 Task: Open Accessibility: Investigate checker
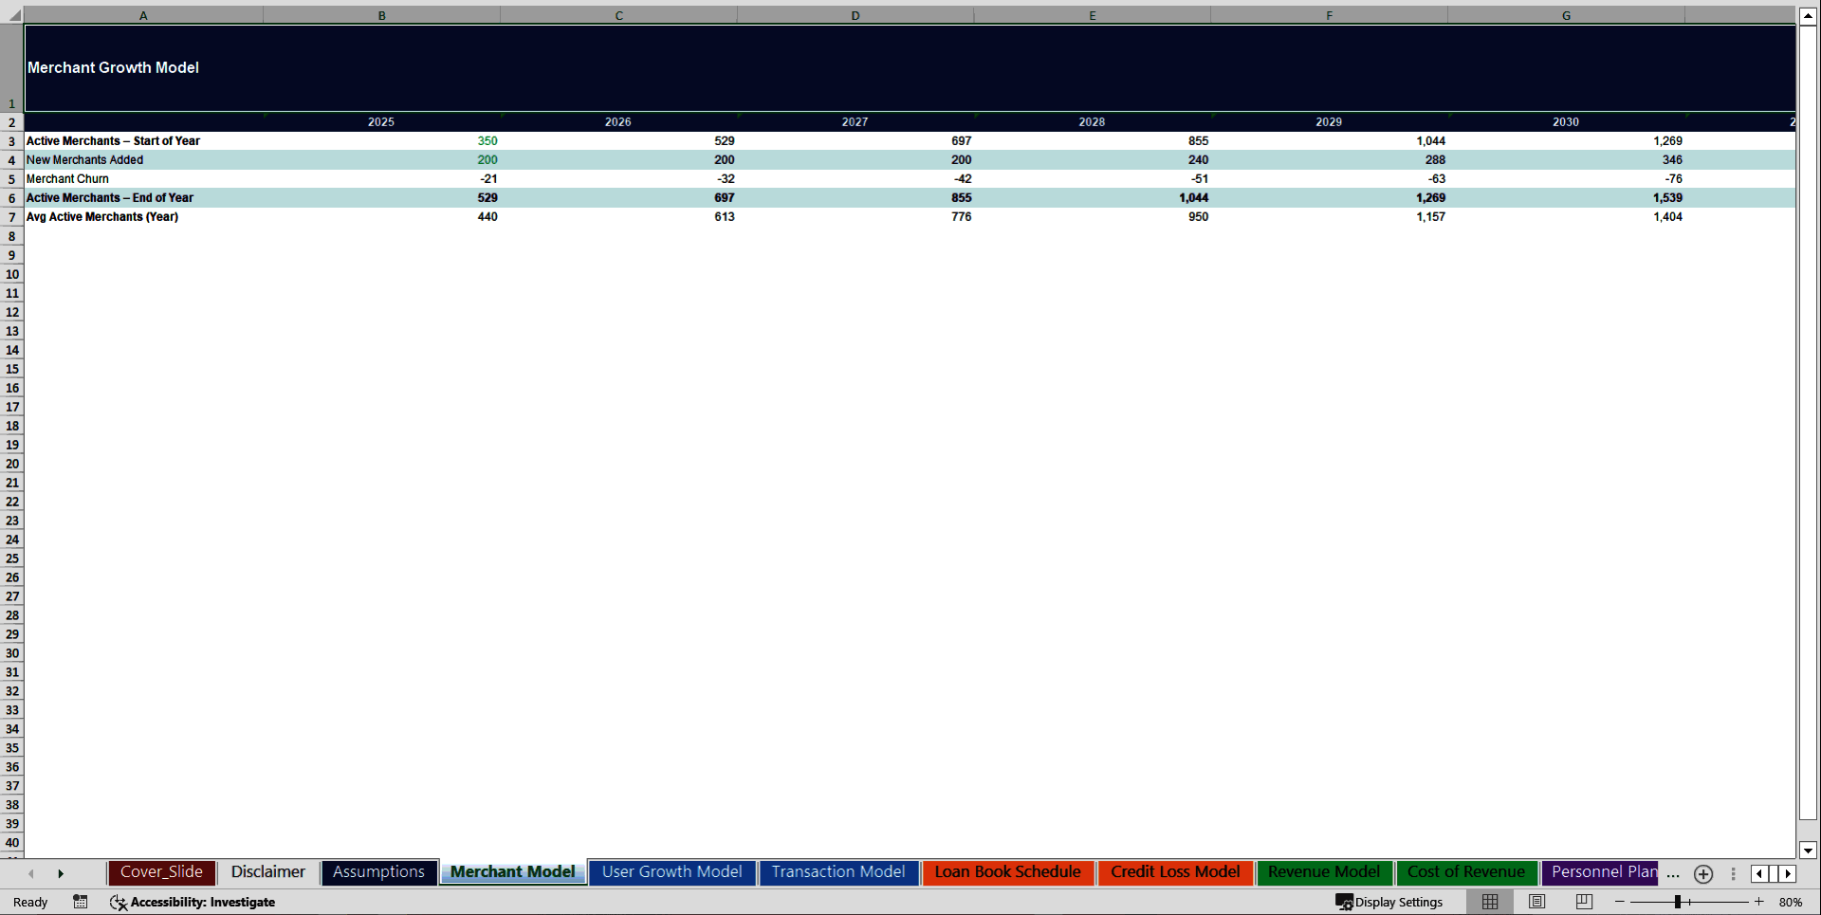click(193, 902)
